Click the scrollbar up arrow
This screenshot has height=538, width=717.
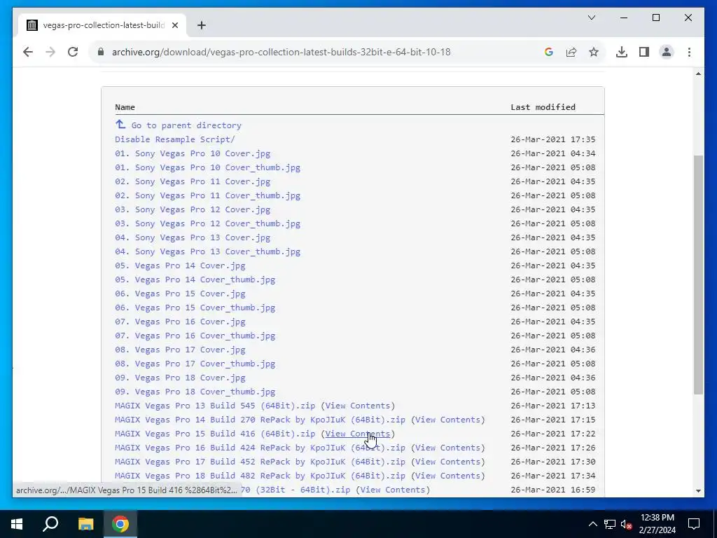[x=698, y=74]
